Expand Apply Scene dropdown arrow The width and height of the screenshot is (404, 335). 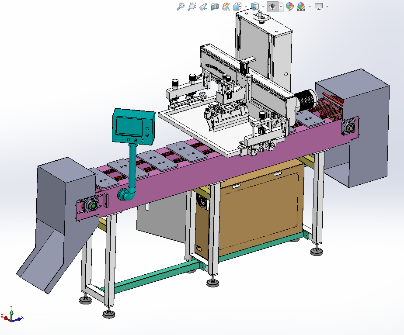310,7
